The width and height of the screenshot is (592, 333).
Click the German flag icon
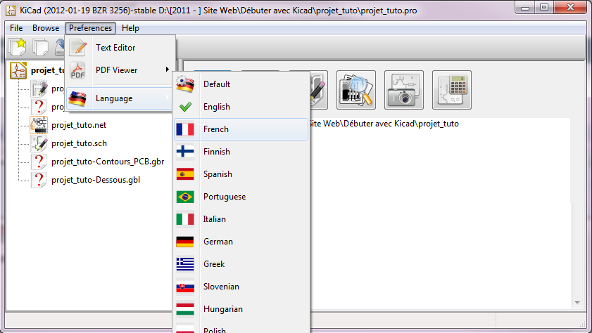(185, 242)
